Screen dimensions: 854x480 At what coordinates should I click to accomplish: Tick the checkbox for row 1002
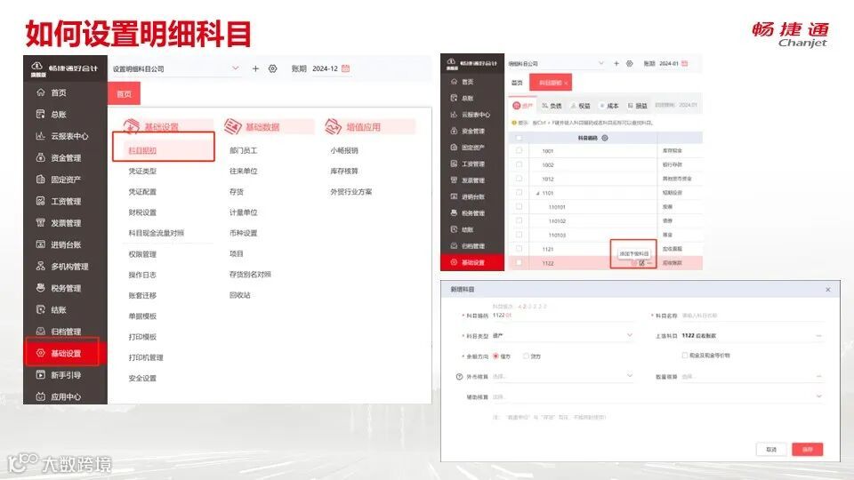(519, 164)
